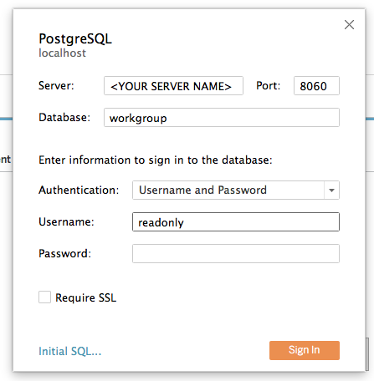Click the Database: label
The width and height of the screenshot is (374, 381).
[x=64, y=117]
